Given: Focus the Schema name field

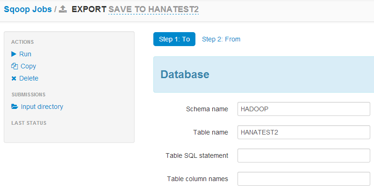Looking at the screenshot, I should pos(303,109).
